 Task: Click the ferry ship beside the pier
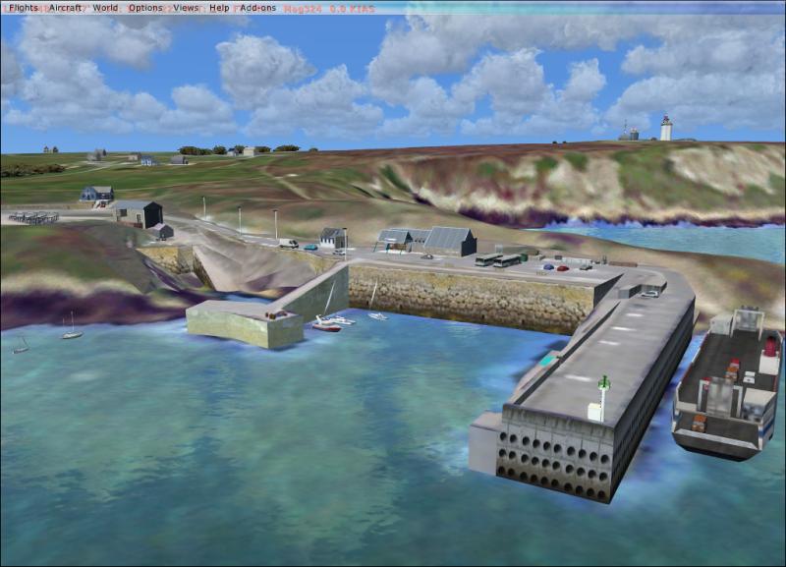click(727, 383)
